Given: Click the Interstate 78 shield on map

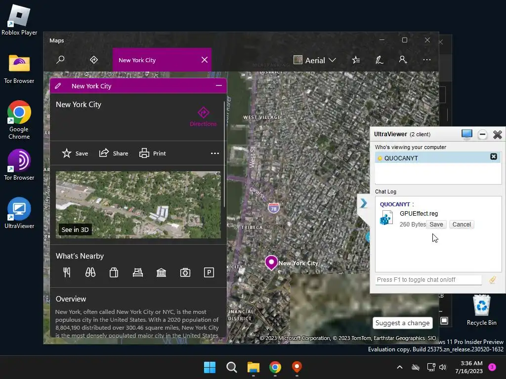Looking at the screenshot, I should [273, 208].
